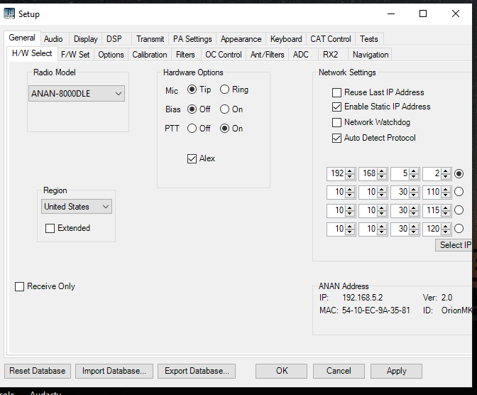Open the OC Control sub-tab
This screenshot has width=477, height=395.
(224, 55)
